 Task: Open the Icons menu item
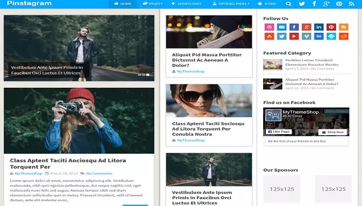pyautogui.click(x=267, y=4)
